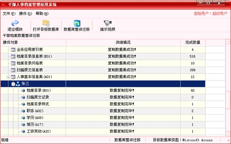231x144 pixels.
Task: Select table icon beside 业务应用索引表
Action: pos(13,50)
